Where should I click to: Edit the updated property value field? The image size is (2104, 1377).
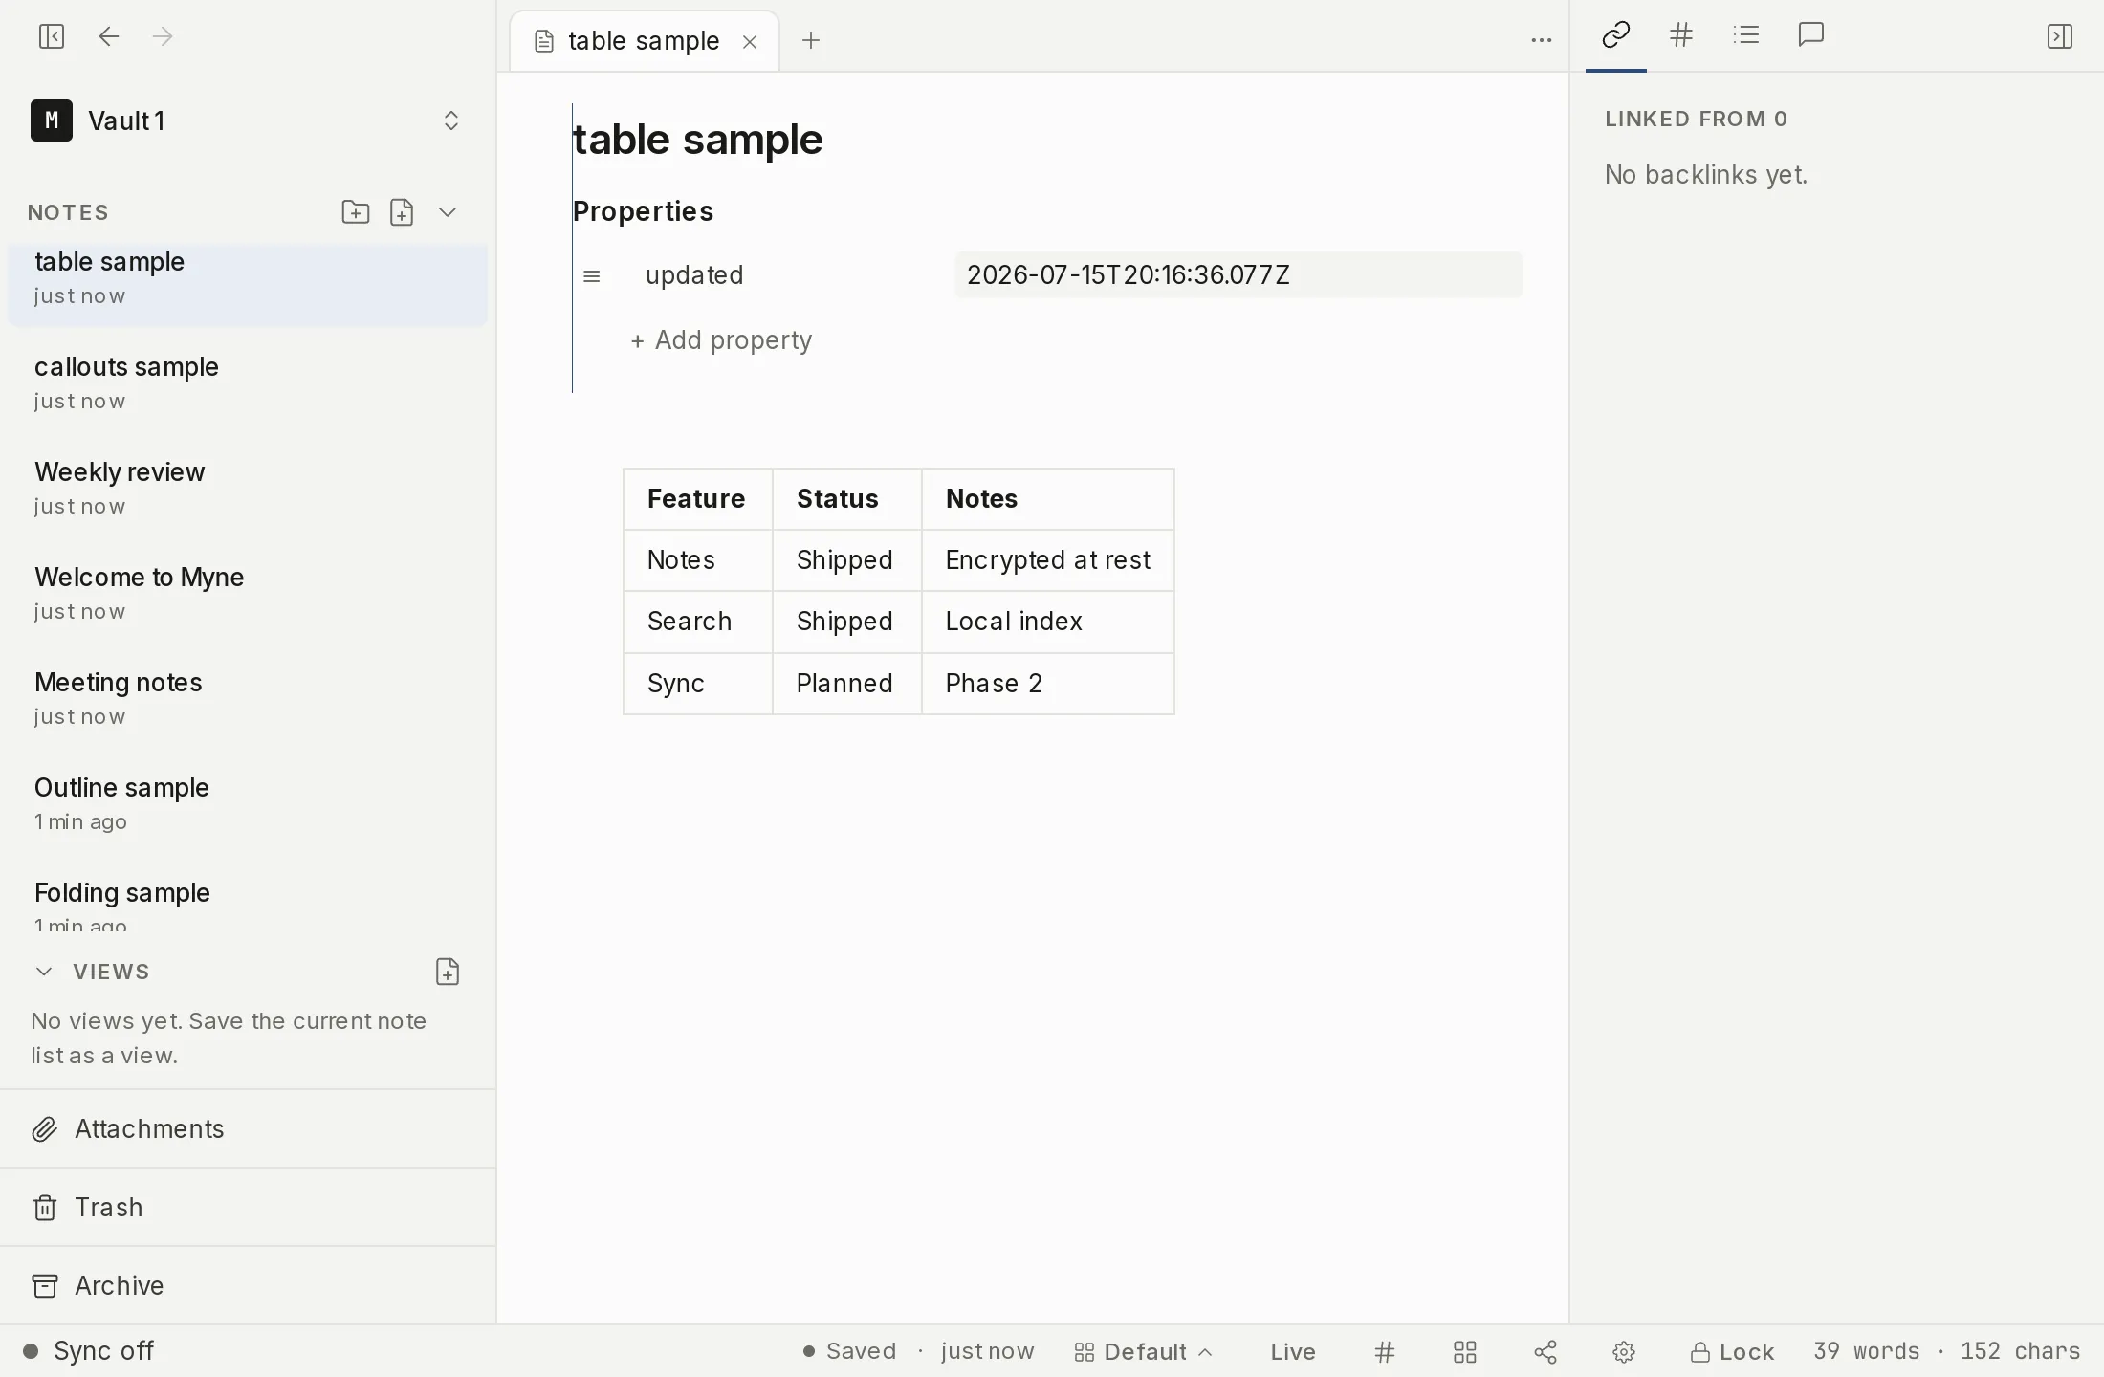point(1238,275)
